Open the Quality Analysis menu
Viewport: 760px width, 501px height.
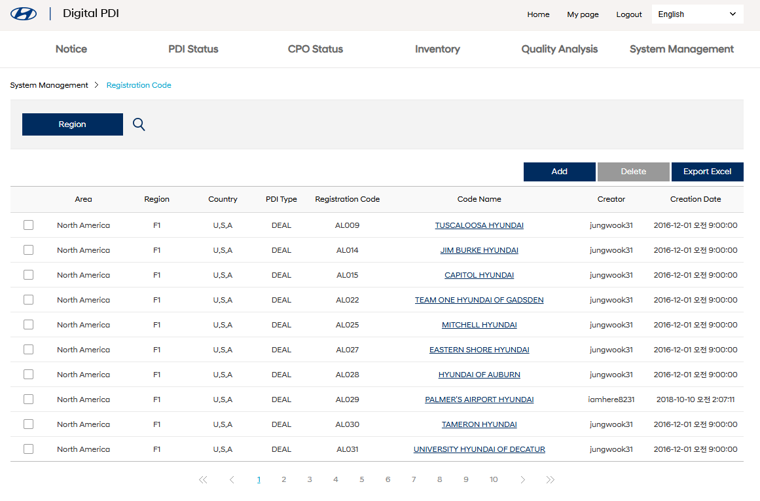[x=559, y=49]
